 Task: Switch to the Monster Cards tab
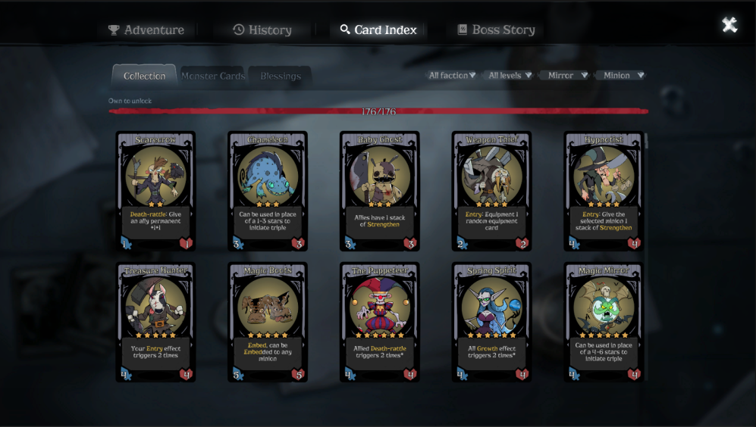212,76
